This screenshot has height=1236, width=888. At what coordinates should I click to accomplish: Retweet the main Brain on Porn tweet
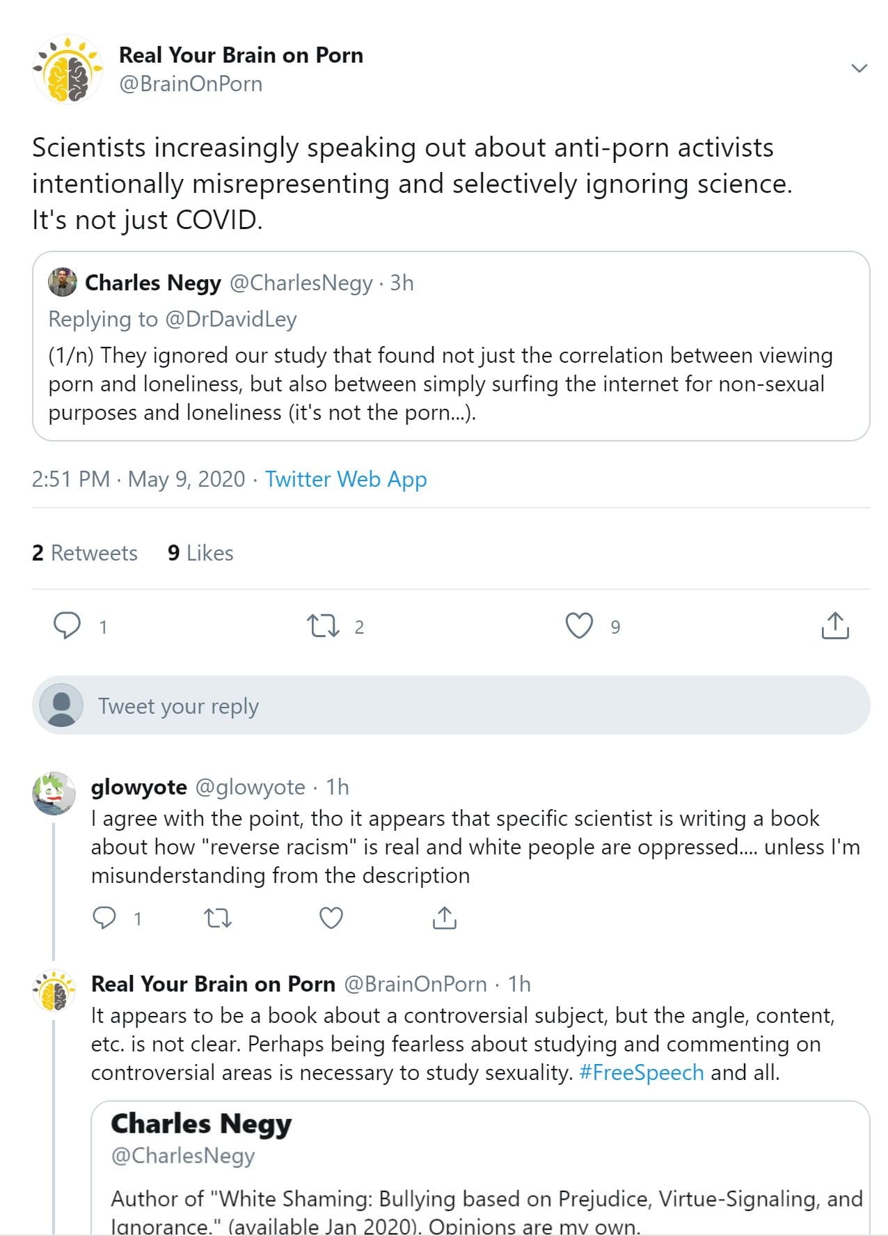[323, 626]
